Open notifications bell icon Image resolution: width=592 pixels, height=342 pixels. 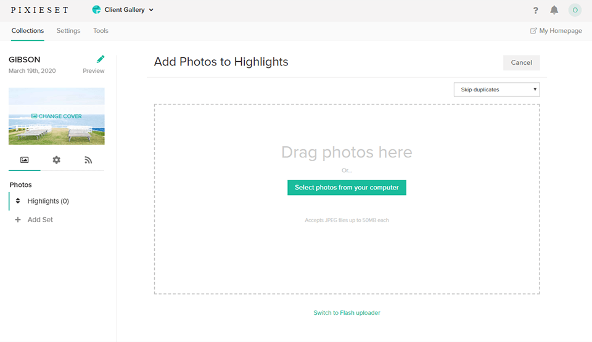pyautogui.click(x=554, y=10)
